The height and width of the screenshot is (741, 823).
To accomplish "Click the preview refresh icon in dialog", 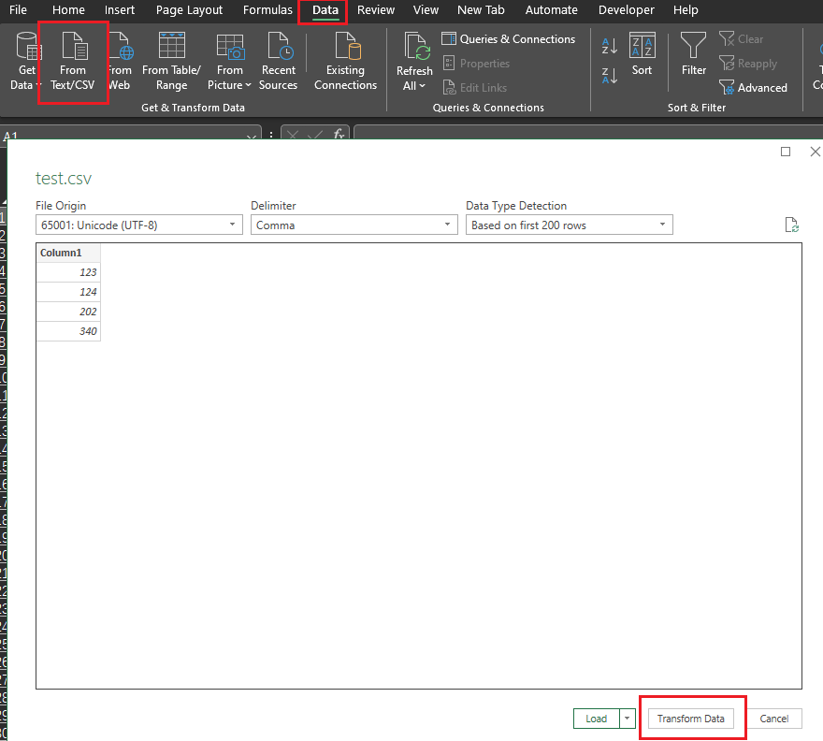I will [x=792, y=225].
